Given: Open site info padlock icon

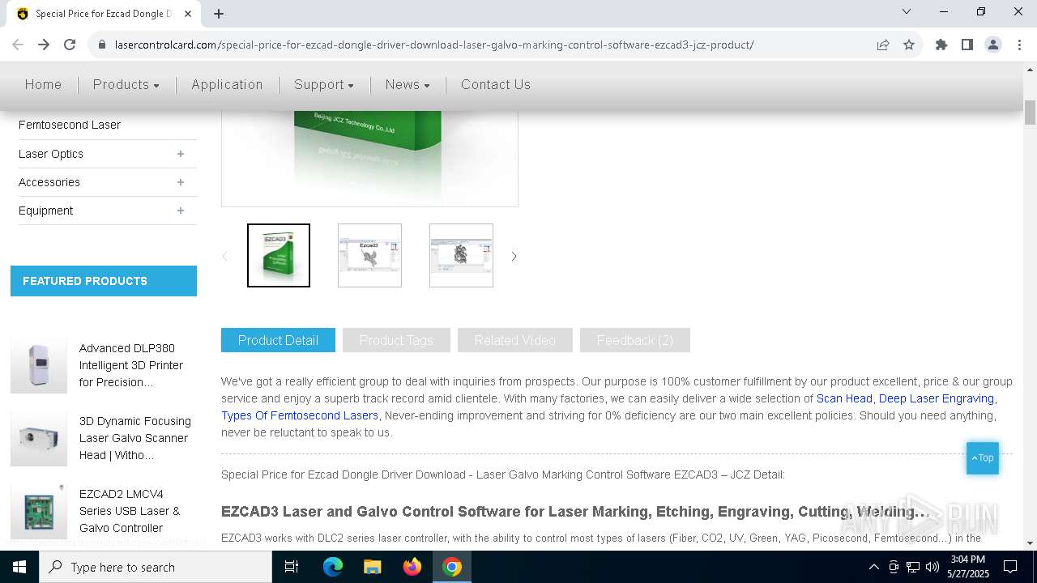Looking at the screenshot, I should tap(102, 45).
